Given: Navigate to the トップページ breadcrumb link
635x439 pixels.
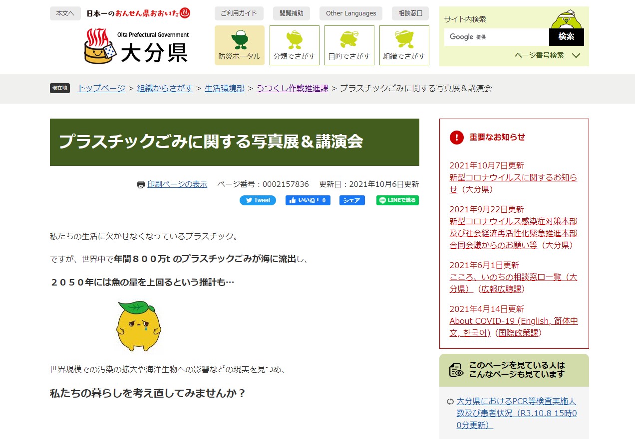Looking at the screenshot, I should click(x=101, y=88).
